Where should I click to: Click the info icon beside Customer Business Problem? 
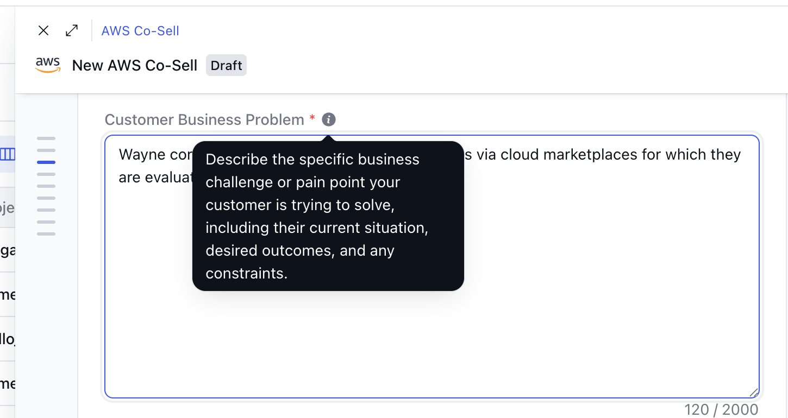pos(329,119)
